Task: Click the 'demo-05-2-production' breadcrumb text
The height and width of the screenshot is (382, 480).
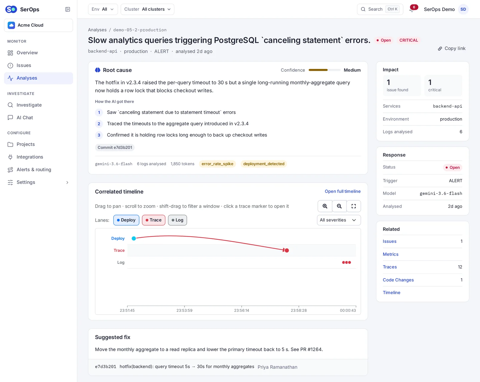Action: click(x=140, y=30)
